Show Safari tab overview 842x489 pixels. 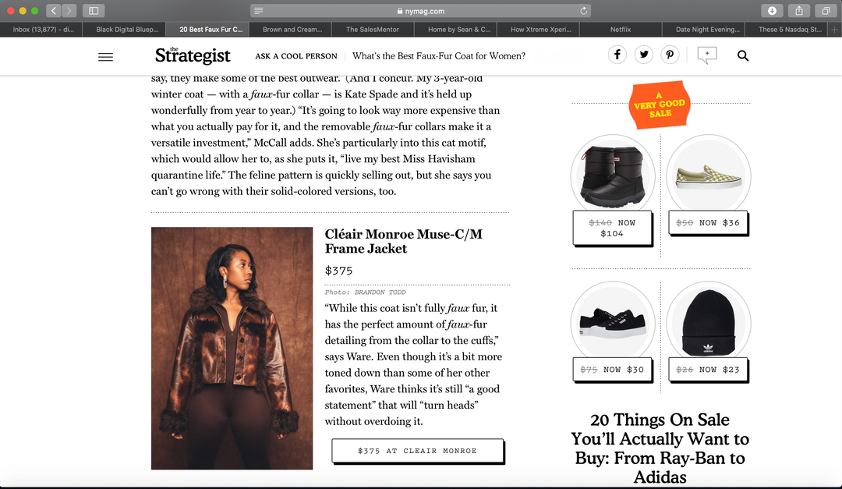click(x=826, y=11)
